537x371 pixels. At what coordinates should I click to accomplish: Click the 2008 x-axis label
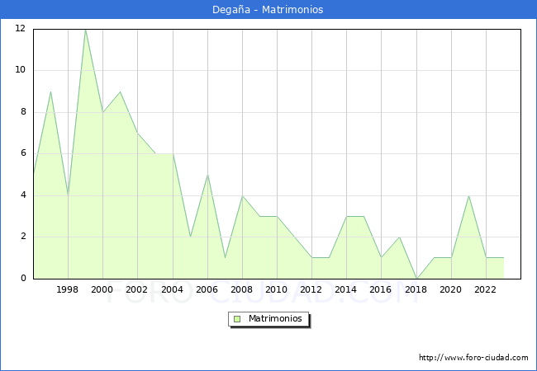click(242, 290)
